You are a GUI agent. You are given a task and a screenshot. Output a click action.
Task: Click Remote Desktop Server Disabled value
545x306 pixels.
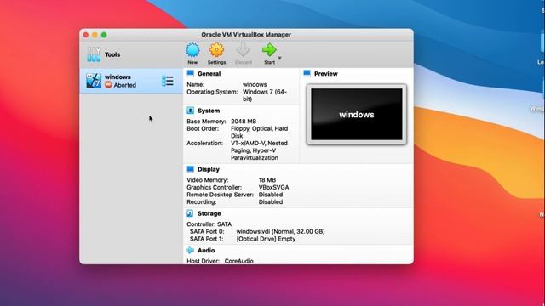(x=271, y=195)
